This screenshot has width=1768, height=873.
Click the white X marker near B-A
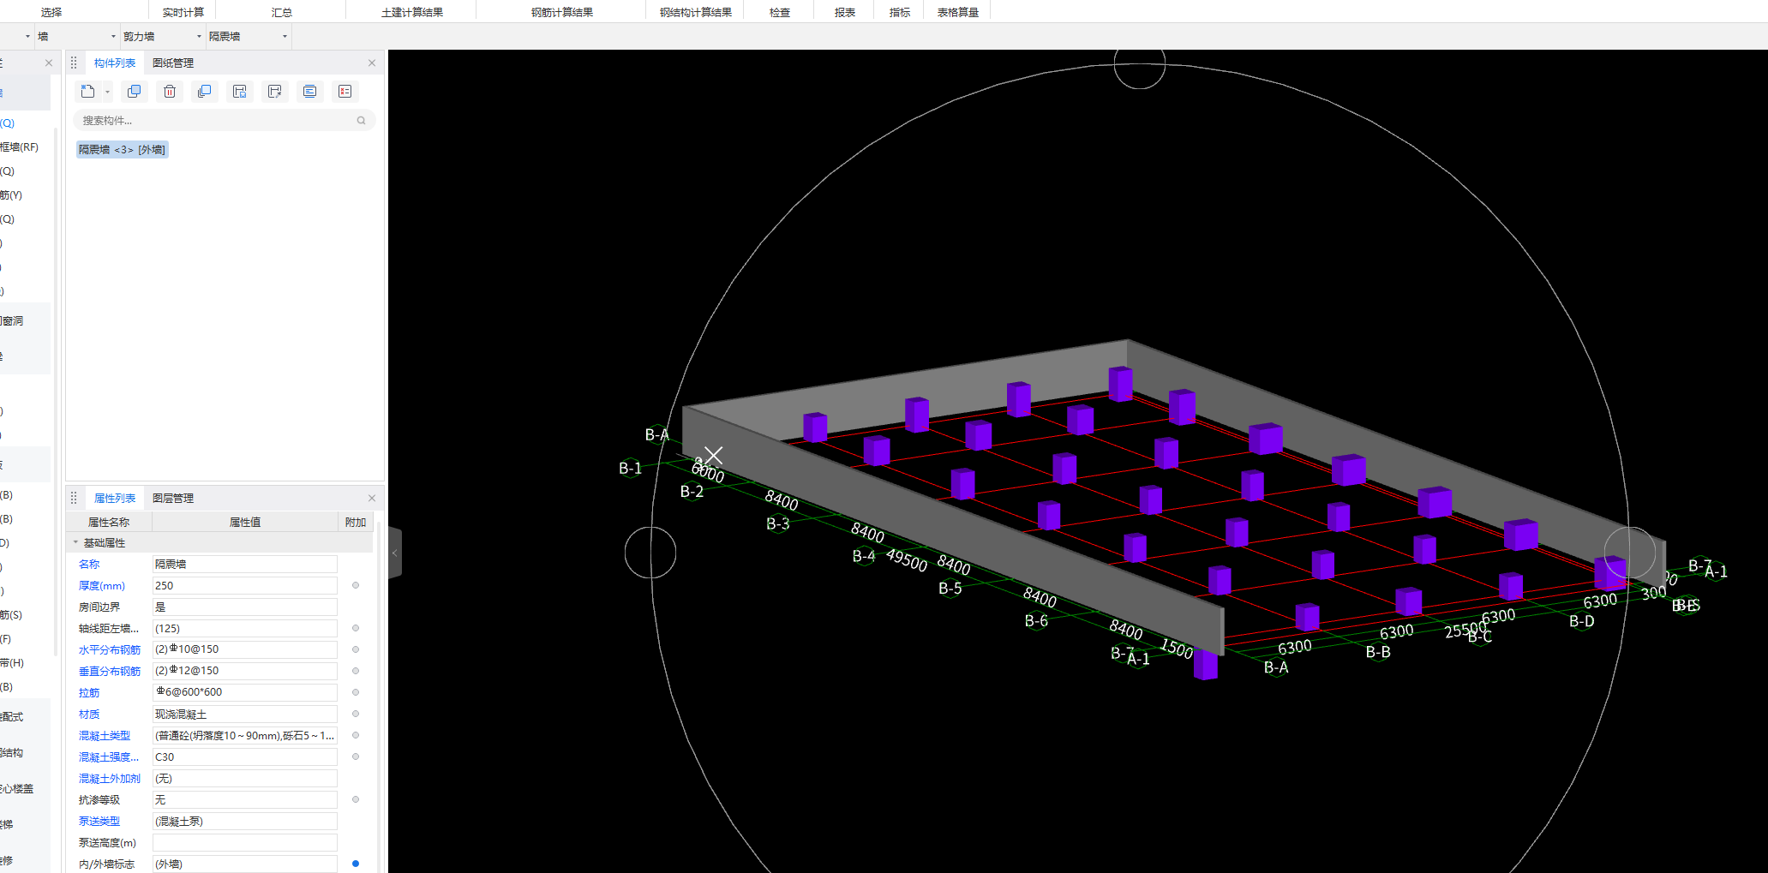[x=713, y=456]
